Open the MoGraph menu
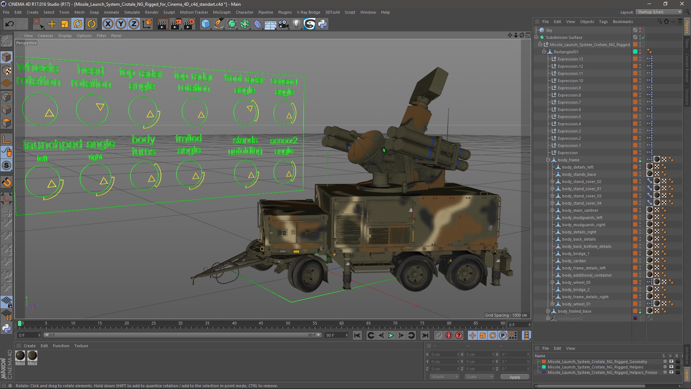 (222, 12)
